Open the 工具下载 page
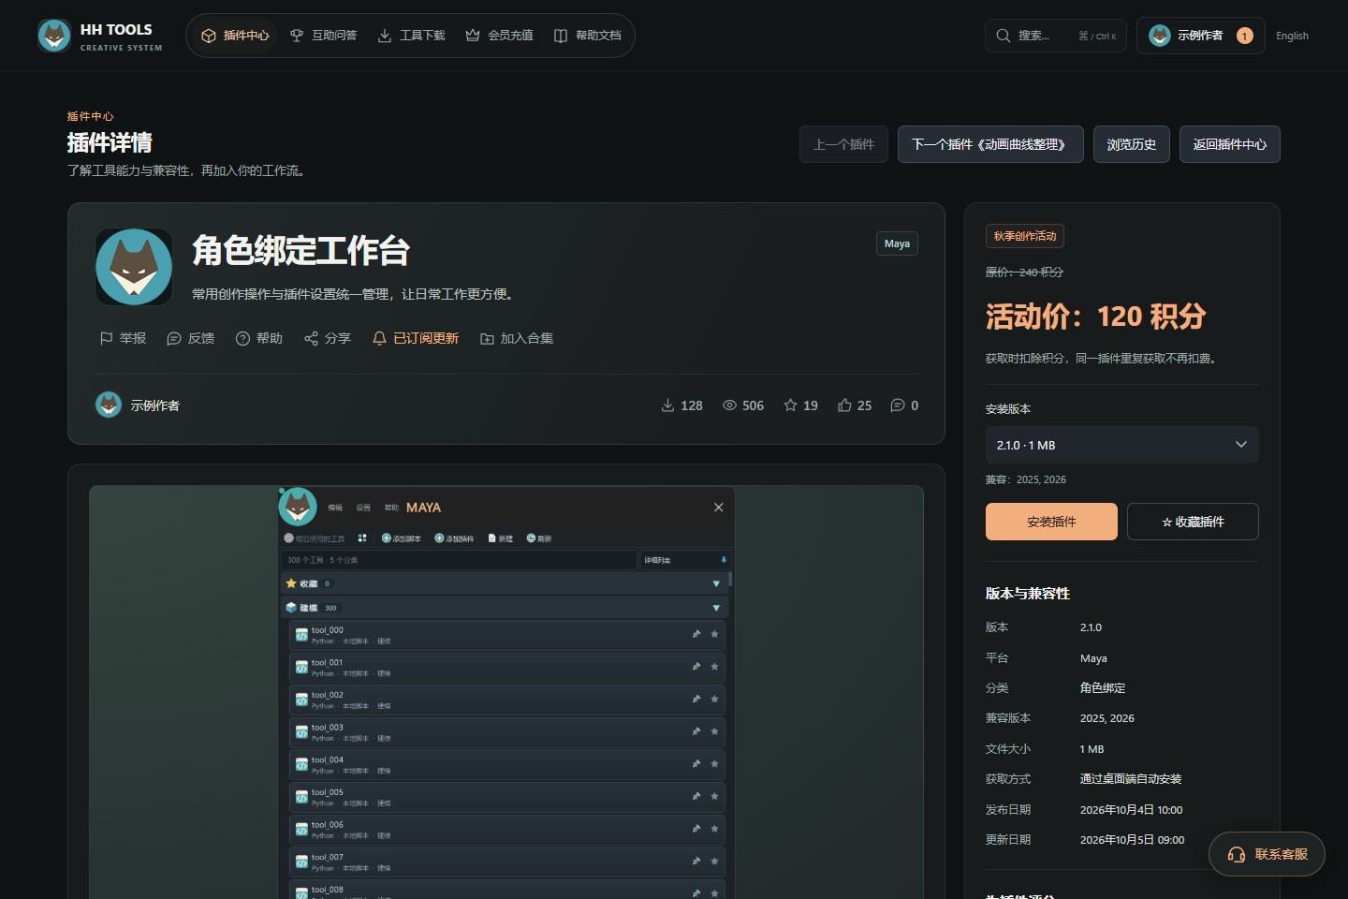The width and height of the screenshot is (1348, 899). [x=412, y=36]
